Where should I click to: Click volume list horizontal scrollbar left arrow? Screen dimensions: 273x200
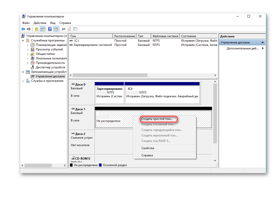coord(71,75)
